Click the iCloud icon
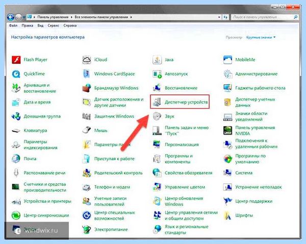Viewport: 306px width, 244px height. [x=87, y=60]
